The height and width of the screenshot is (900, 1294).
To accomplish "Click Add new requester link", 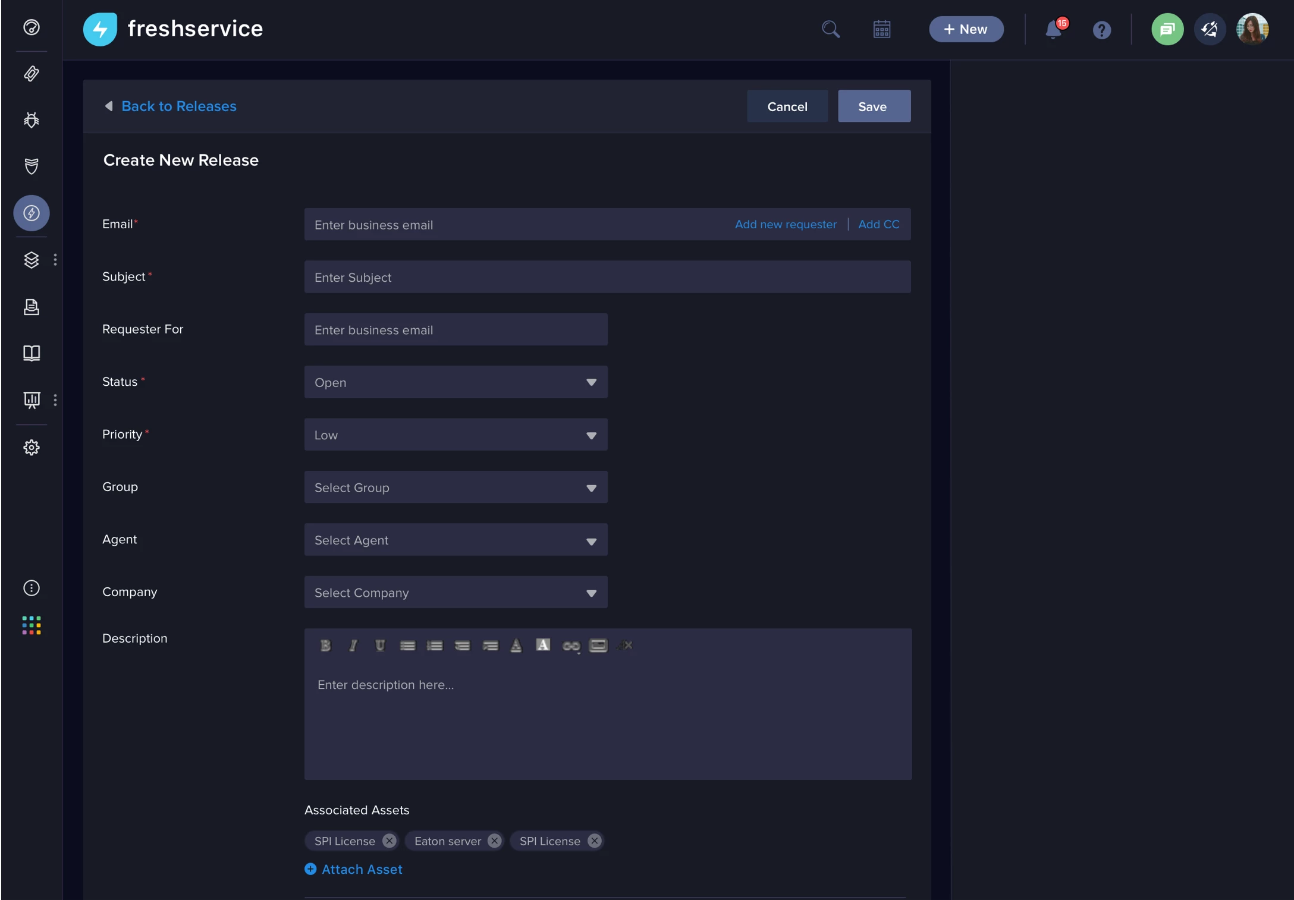I will [x=786, y=224].
